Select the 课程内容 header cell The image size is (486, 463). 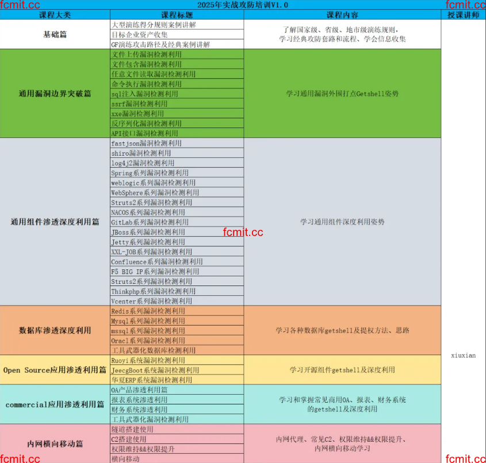click(x=342, y=15)
